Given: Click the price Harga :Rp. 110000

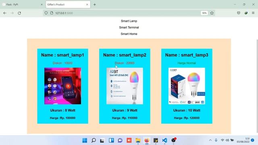Looking at the screenshot, I should point(125,118).
